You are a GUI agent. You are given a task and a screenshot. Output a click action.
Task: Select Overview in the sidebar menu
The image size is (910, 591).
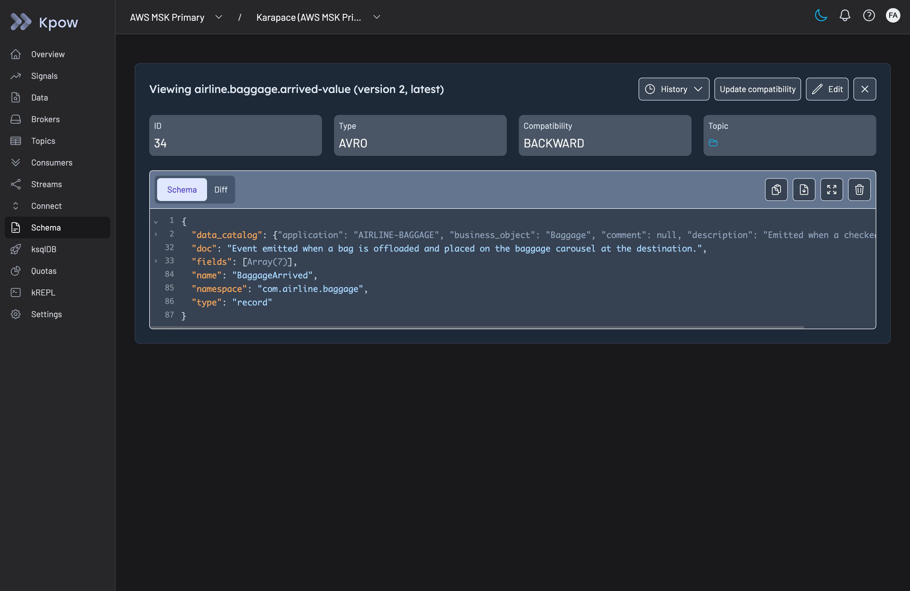coord(48,54)
